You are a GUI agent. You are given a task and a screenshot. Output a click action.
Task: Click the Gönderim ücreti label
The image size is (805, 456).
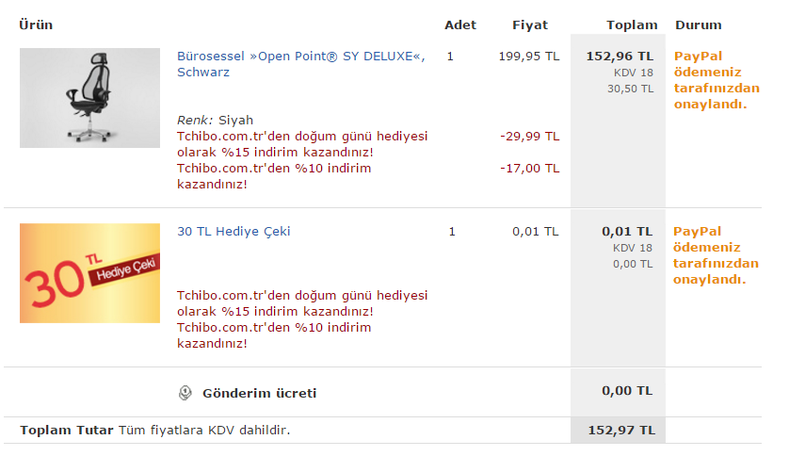click(259, 394)
